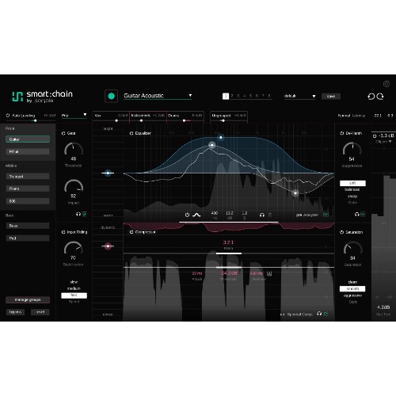The image size is (396, 396).
Task: Open the Guitar Acoustic profile dropdown
Action: 158,96
